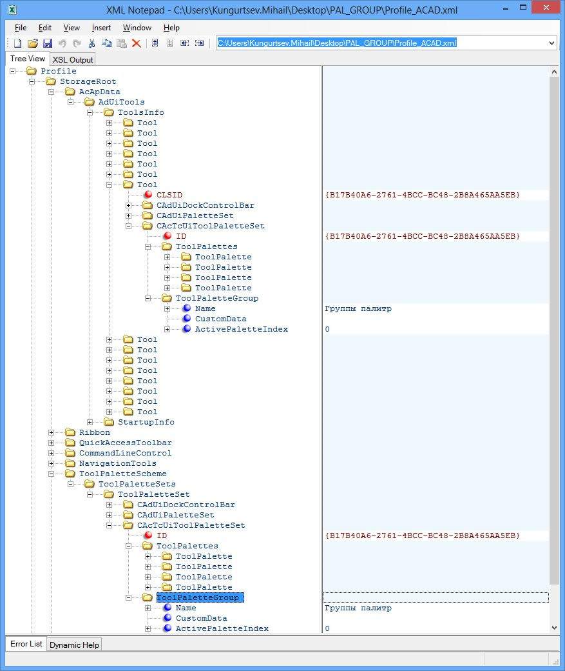
Task: Expand the Ribbon tree node
Action: click(x=51, y=432)
